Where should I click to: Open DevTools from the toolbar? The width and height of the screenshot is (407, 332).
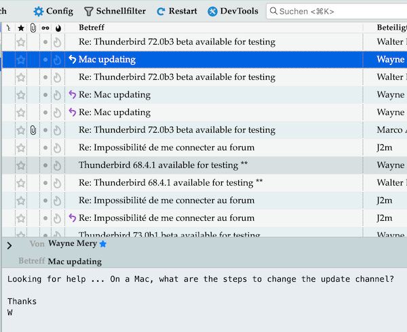(x=213, y=12)
